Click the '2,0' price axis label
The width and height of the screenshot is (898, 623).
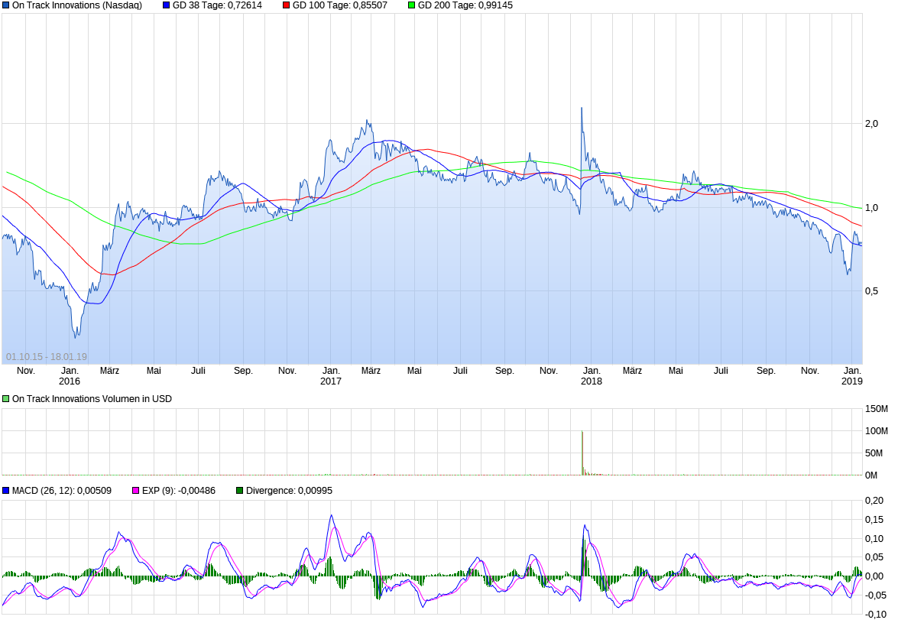872,124
